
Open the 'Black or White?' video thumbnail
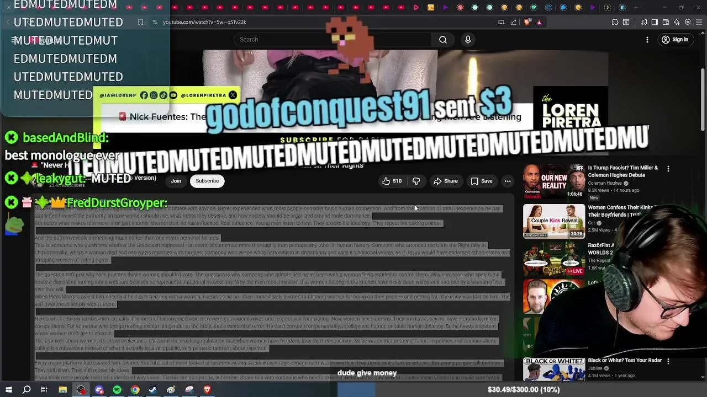tap(553, 369)
